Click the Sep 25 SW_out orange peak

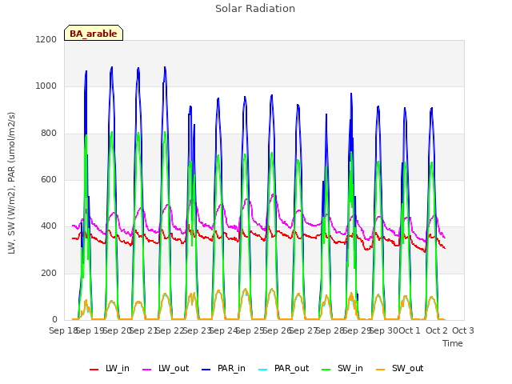(x=246, y=289)
